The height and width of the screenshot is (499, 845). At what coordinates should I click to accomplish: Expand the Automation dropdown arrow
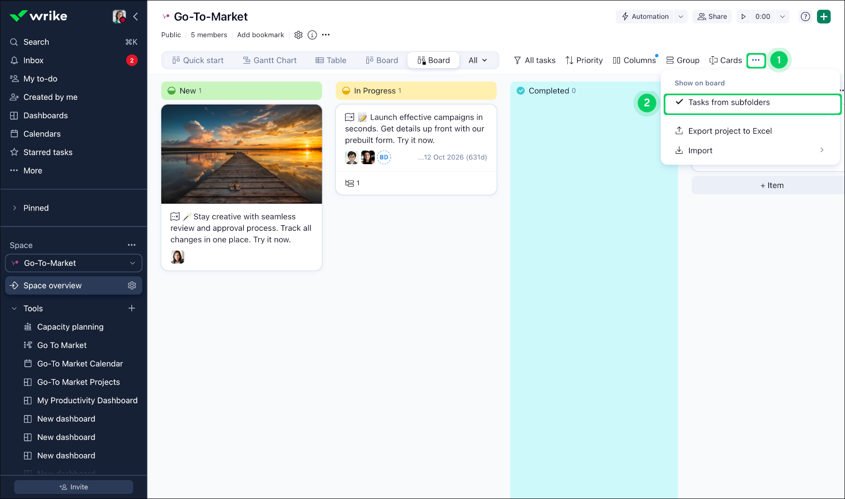point(681,16)
